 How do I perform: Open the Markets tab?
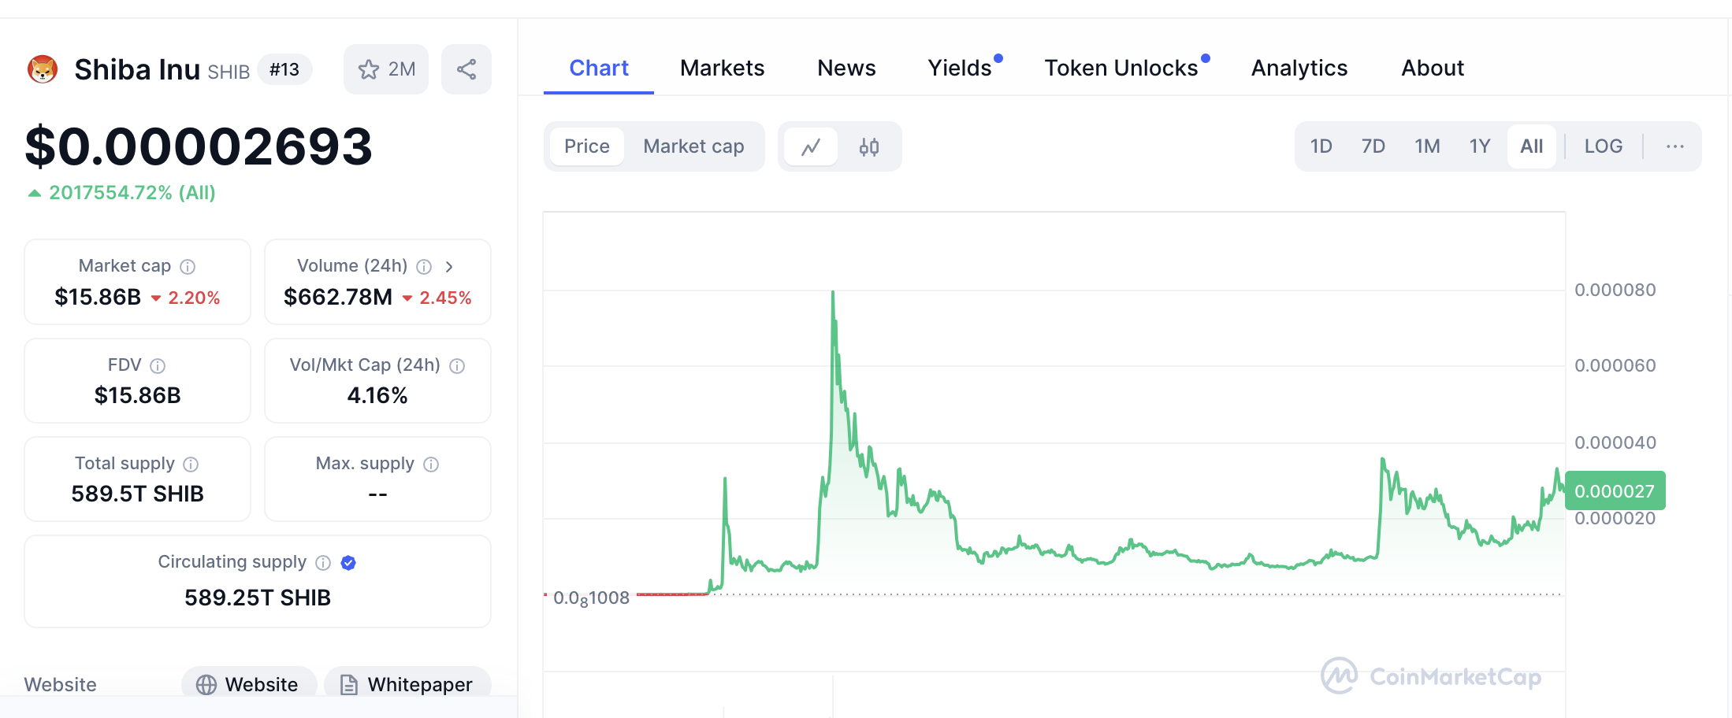coord(723,68)
